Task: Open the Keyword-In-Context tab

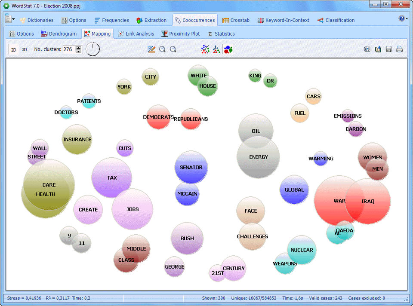Action: (284, 20)
